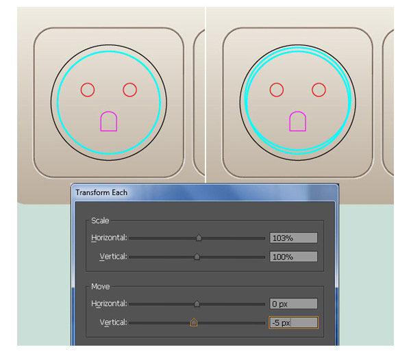Image resolution: width=411 pixels, height=358 pixels.
Task: Click the Scale Vertical slider handle
Action: (197, 257)
